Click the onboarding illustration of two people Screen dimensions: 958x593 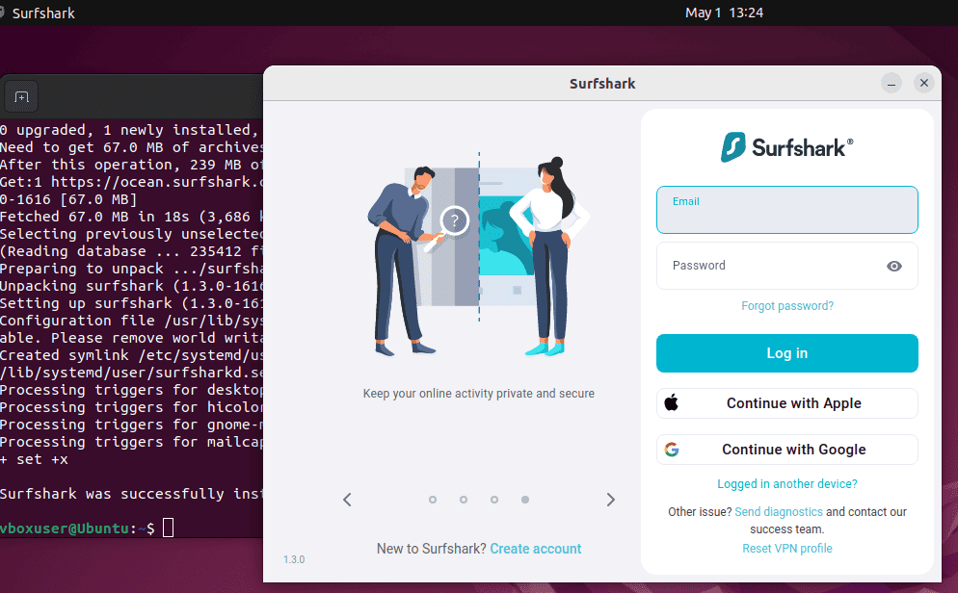click(479, 255)
